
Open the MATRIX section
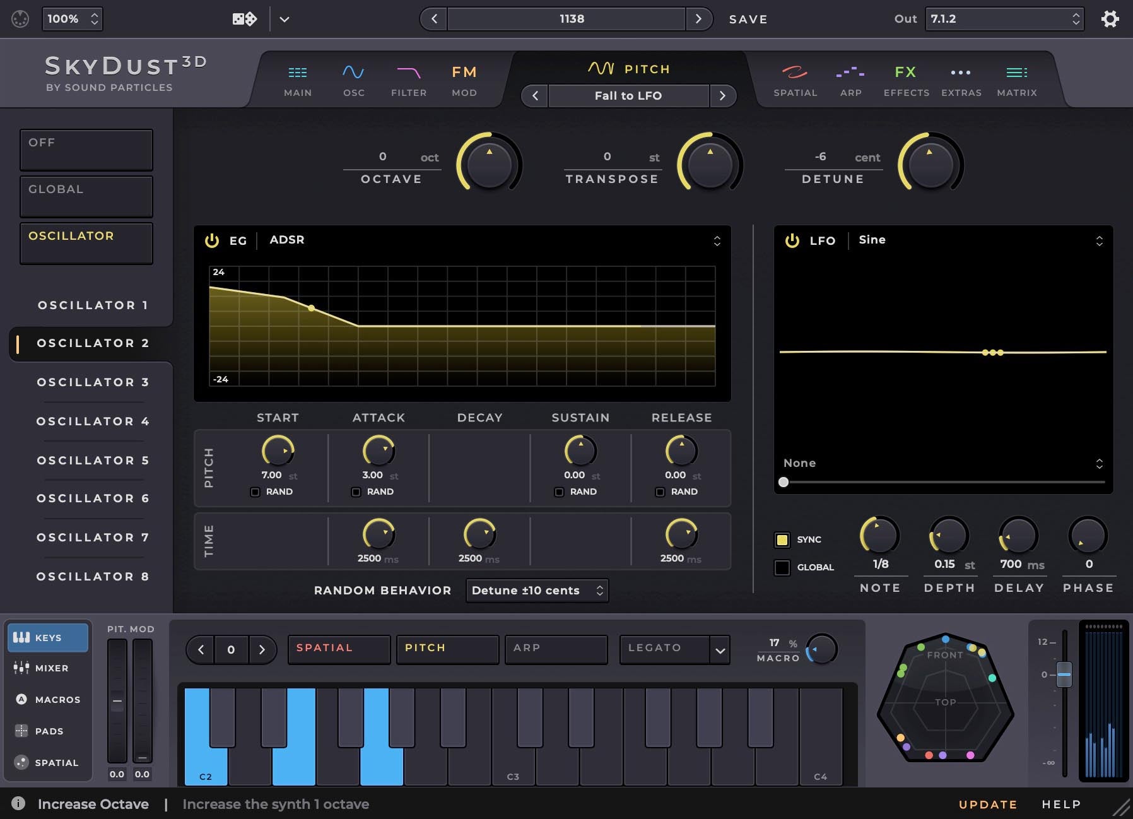click(x=1017, y=81)
